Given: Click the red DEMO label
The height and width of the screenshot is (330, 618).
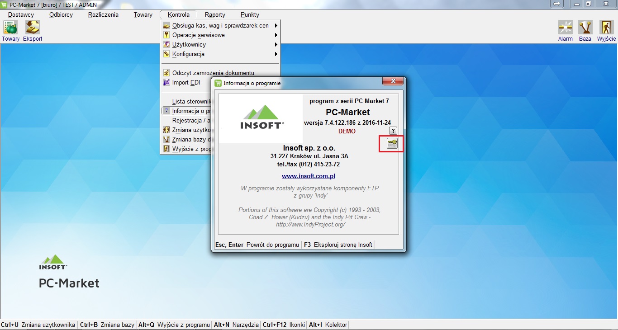Looking at the screenshot, I should pos(347,132).
